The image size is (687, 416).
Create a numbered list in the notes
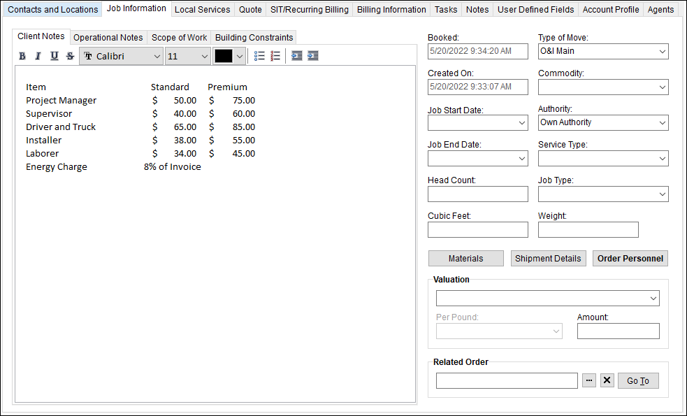point(274,55)
